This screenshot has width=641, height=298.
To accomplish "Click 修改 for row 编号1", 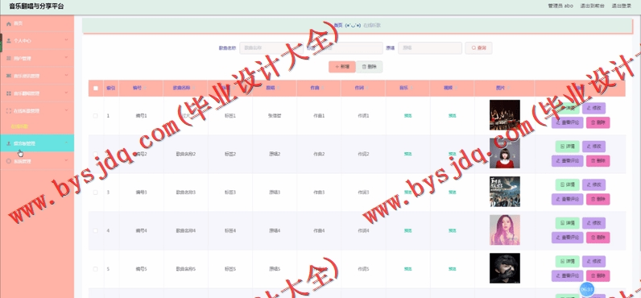I will coord(593,108).
